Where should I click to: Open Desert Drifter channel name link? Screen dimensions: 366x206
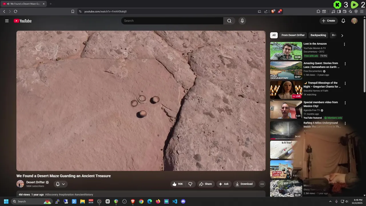(x=35, y=182)
